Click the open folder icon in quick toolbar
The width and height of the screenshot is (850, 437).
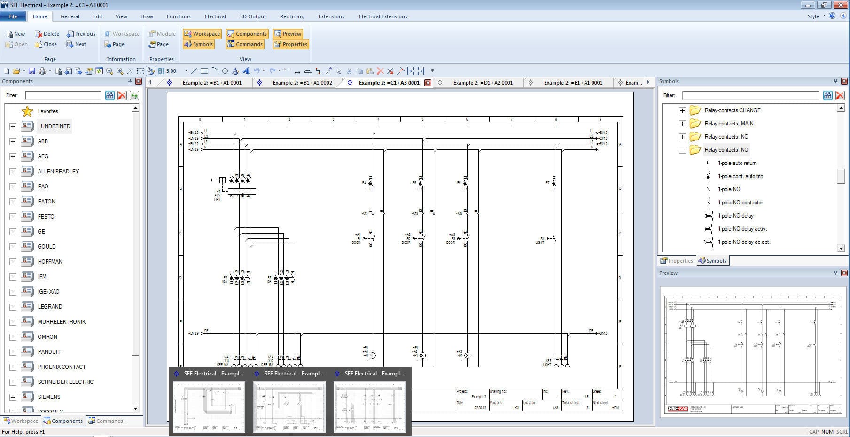tap(16, 71)
